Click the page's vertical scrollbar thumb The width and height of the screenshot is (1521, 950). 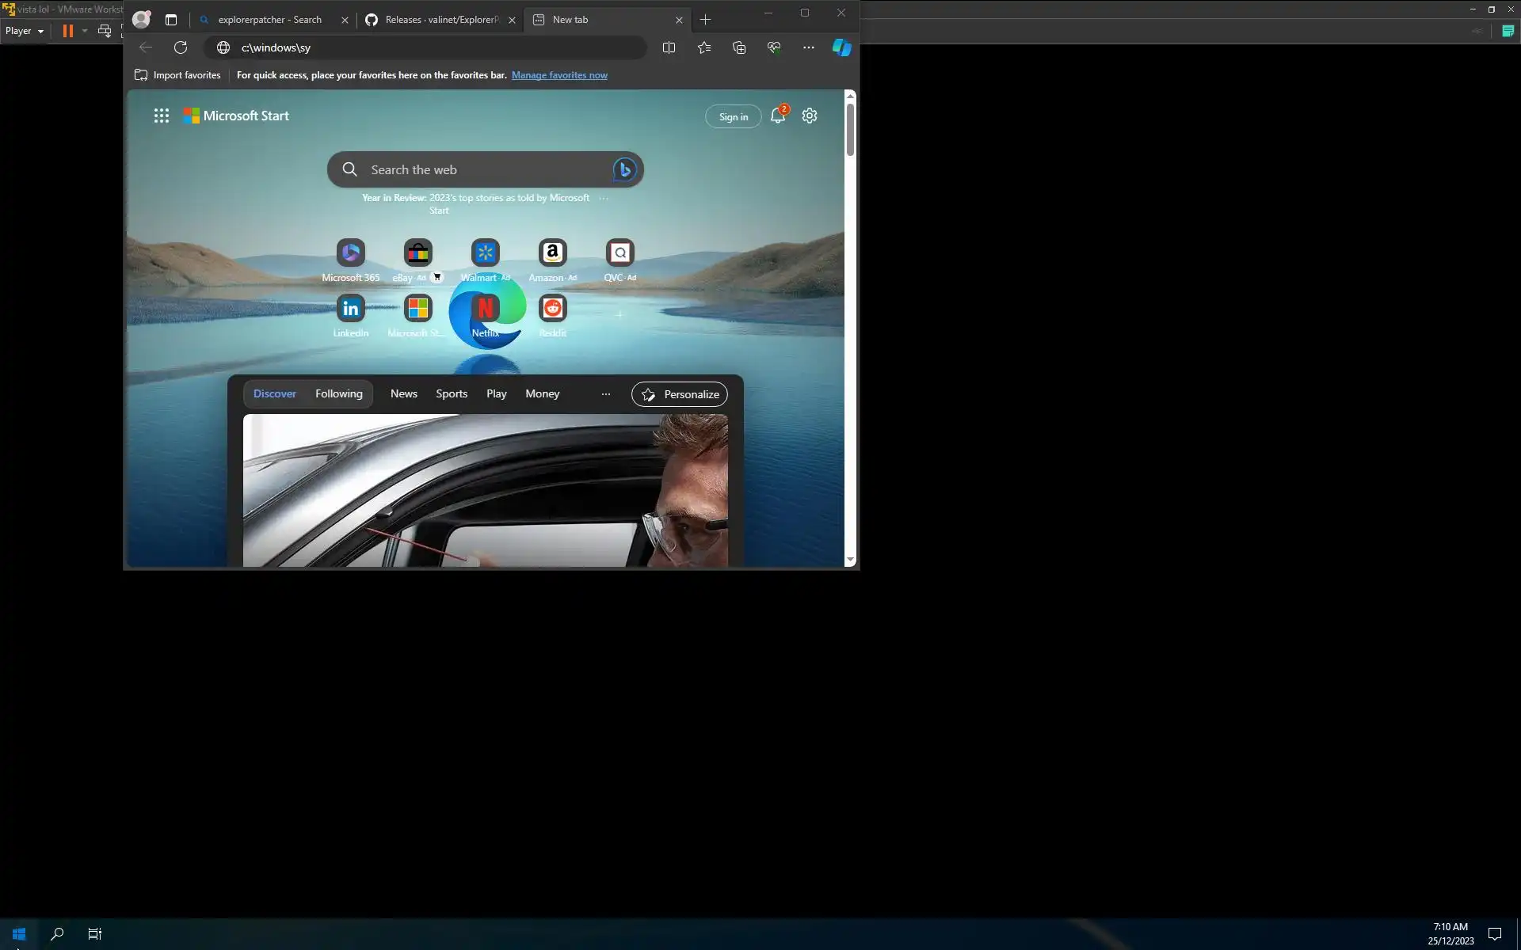850,129
